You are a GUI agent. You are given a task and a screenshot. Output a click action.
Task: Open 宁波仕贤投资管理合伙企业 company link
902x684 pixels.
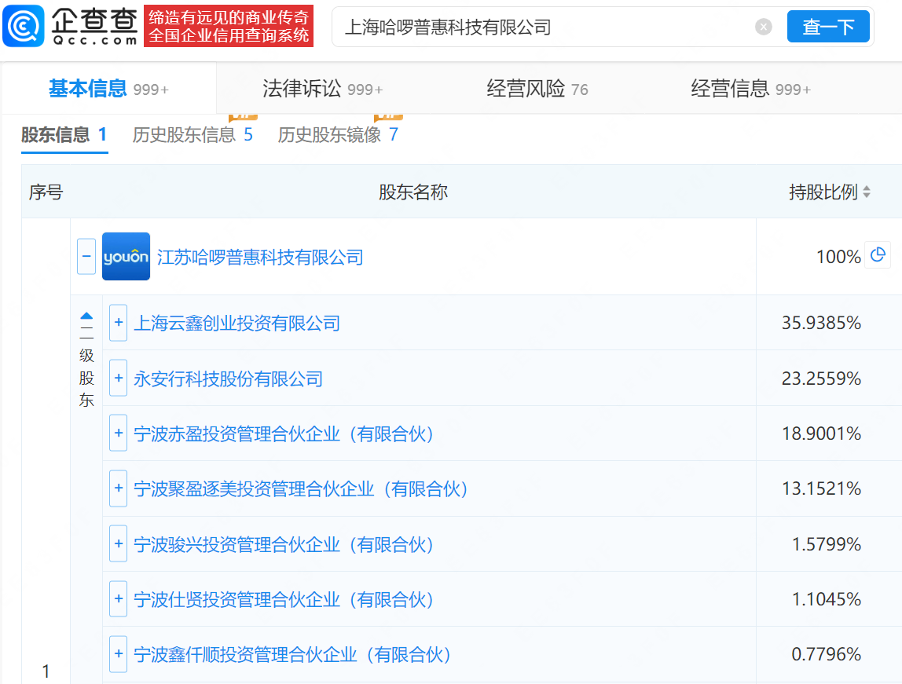click(284, 600)
